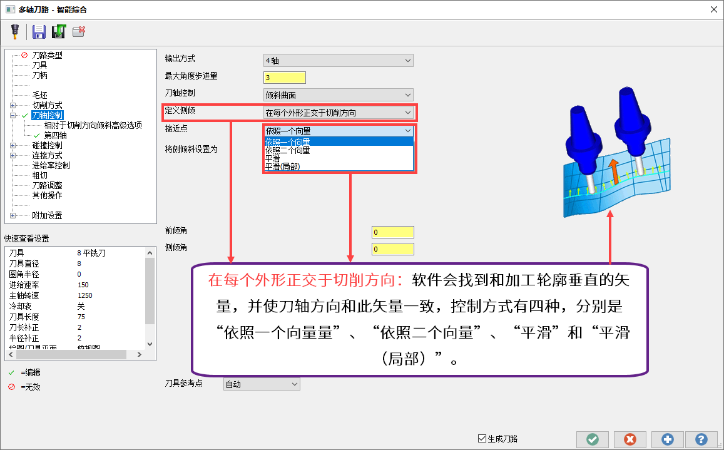Click the 前倾角 input field
The image size is (724, 450).
(392, 232)
